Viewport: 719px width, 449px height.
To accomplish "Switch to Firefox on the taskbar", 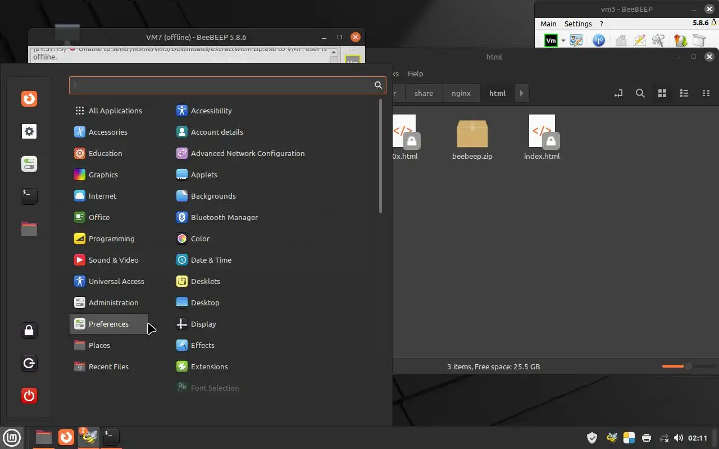I will coord(66,437).
